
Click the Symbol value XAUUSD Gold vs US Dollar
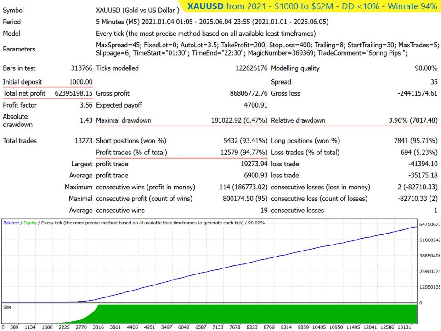[137, 11]
